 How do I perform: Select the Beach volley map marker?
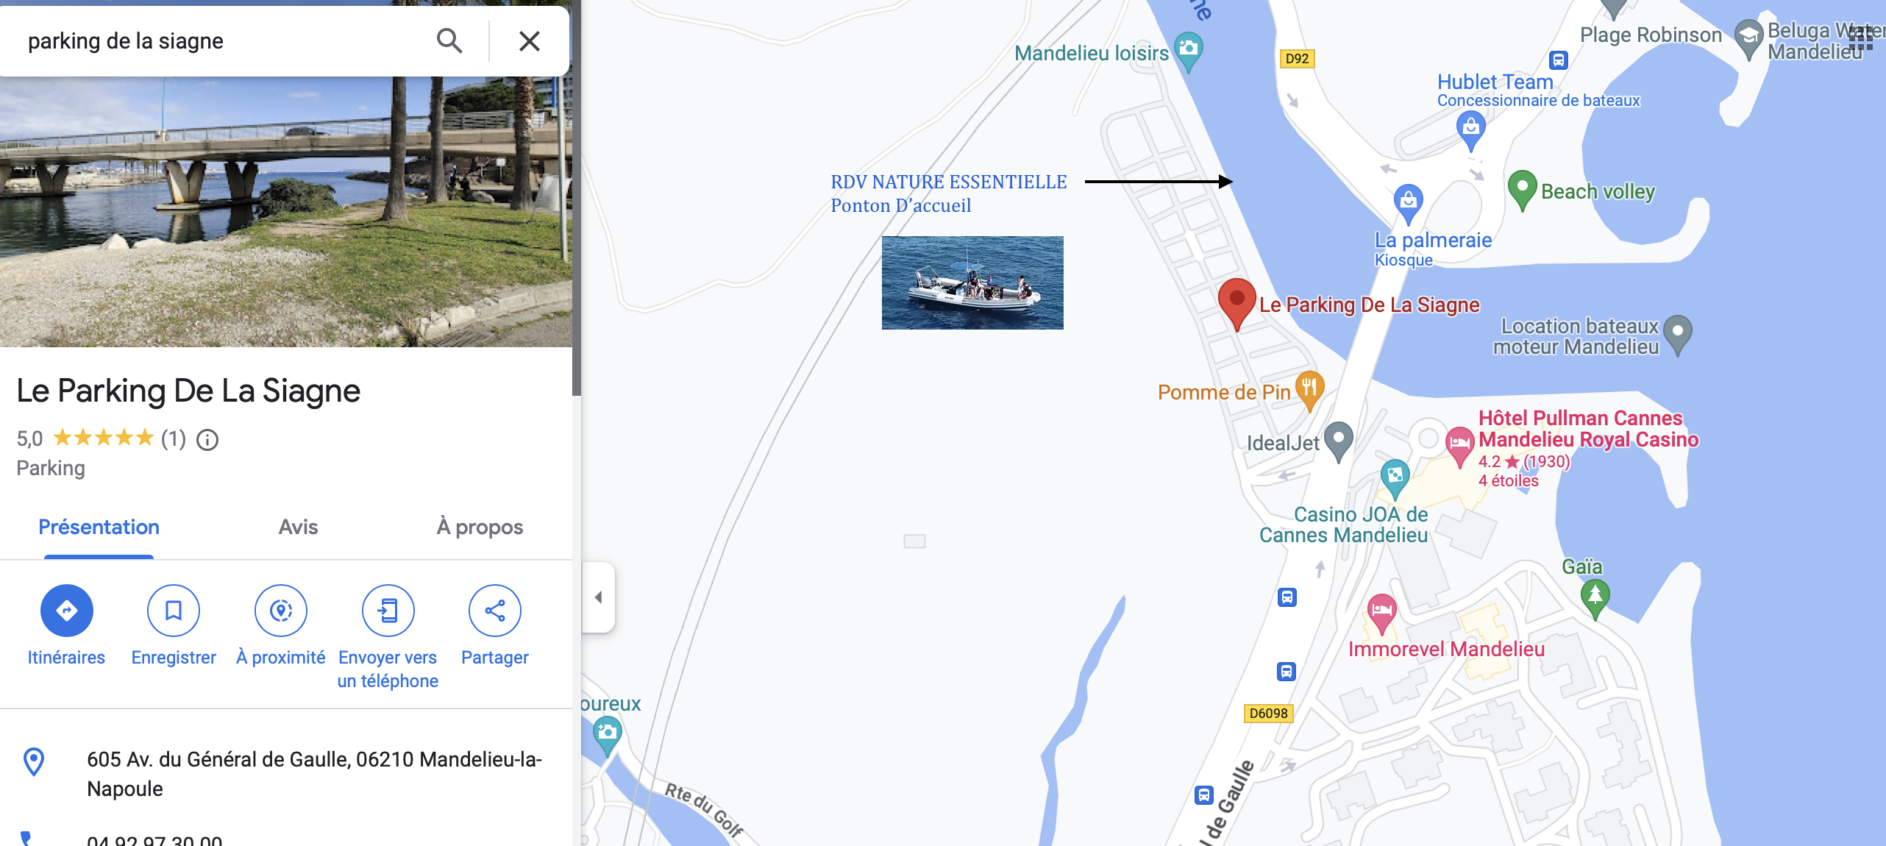click(1522, 190)
